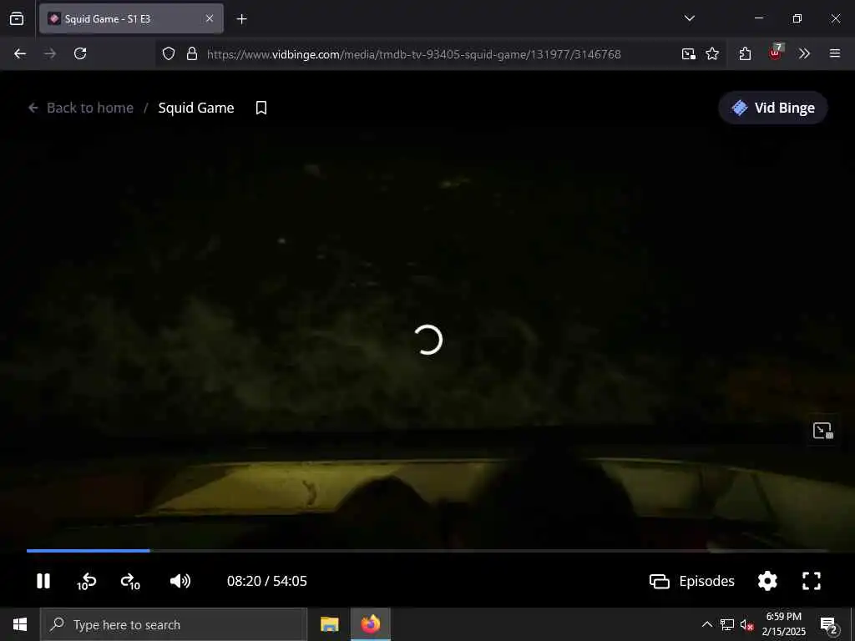Bookmark Squid Game
The image size is (855, 641).
pos(261,108)
